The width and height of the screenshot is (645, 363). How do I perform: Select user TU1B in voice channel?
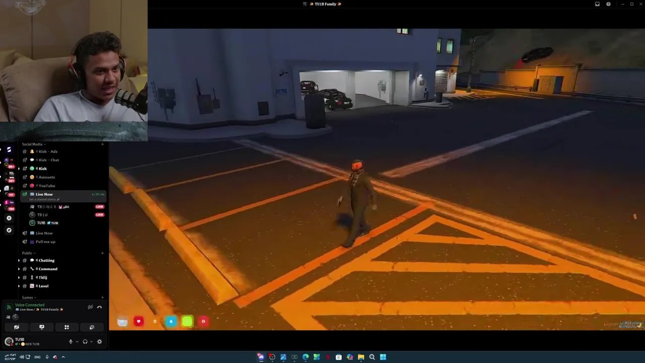[x=44, y=223]
